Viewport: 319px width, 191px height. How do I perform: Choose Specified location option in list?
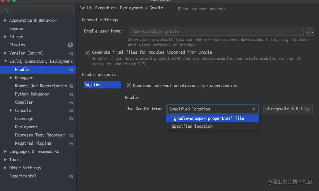[212, 126]
